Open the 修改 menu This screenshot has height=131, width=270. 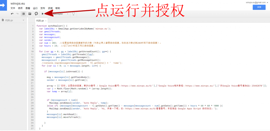[x=20, y=8]
